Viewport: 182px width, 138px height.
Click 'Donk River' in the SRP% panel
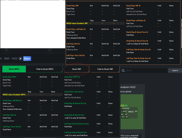7,129
